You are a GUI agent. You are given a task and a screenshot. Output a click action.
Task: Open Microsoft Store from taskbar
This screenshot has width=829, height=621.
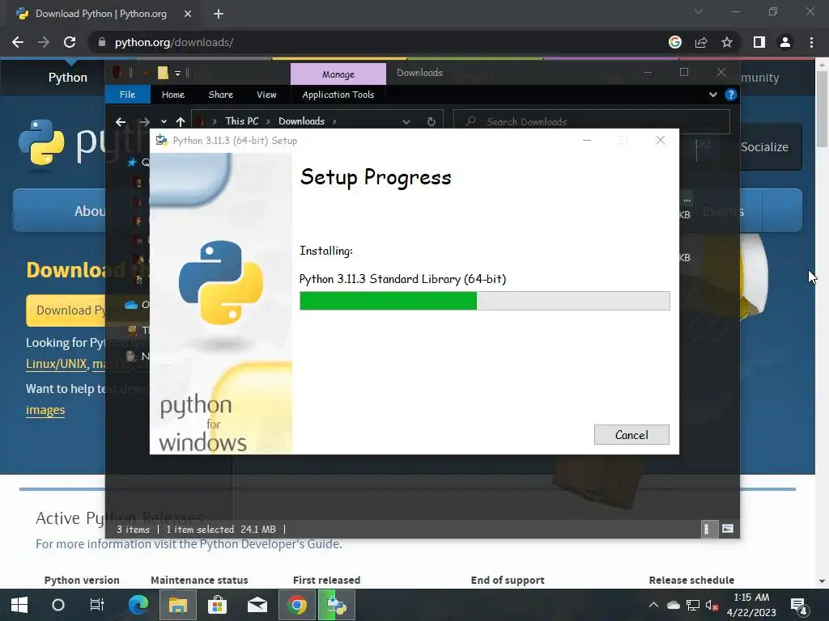click(x=217, y=605)
